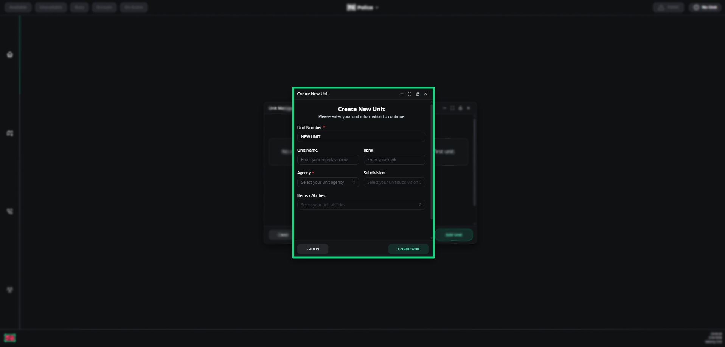This screenshot has height=347, width=725.
Task: Click the Create New Unit dialog's vertical scrollbar
Action: click(432, 162)
